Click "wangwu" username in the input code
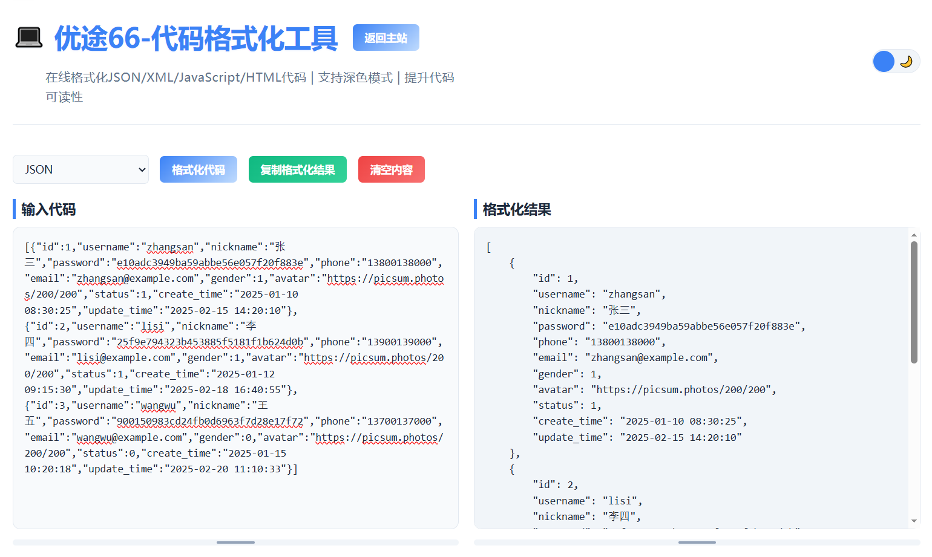 pyautogui.click(x=158, y=405)
